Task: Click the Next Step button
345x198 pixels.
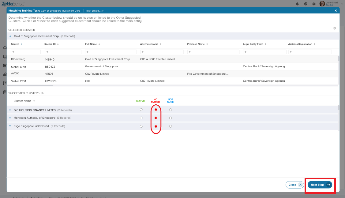Action: point(320,185)
